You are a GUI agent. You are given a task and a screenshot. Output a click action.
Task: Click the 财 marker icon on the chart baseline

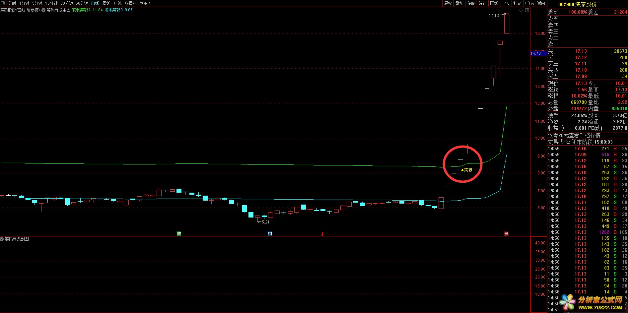pyautogui.click(x=270, y=234)
